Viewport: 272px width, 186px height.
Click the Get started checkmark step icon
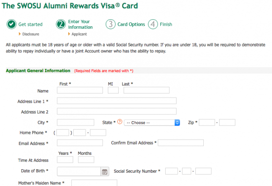[11, 24]
